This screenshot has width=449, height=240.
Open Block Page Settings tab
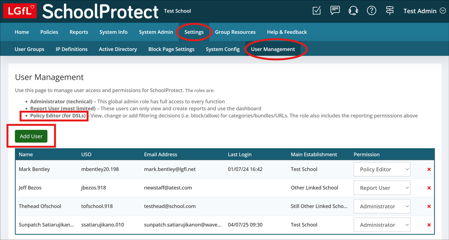click(171, 49)
